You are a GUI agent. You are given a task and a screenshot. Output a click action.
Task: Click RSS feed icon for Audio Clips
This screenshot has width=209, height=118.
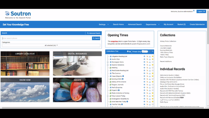(147, 59)
